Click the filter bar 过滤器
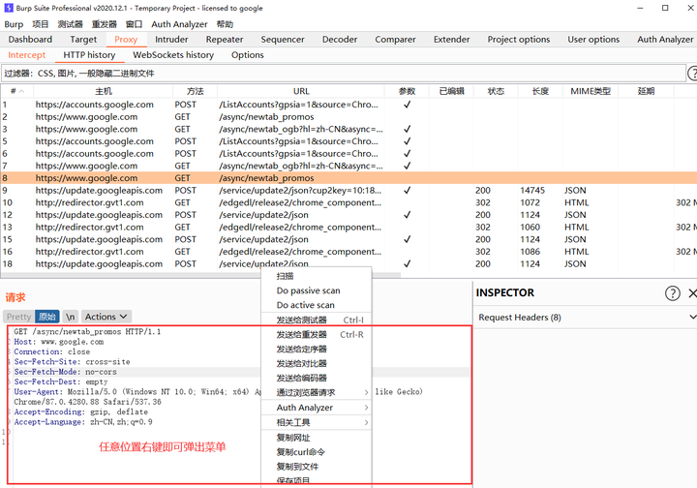 (x=343, y=74)
